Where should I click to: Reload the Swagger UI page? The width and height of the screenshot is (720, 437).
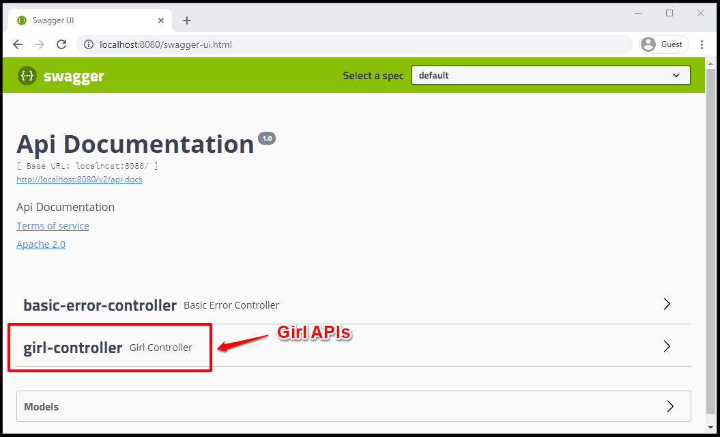point(61,44)
